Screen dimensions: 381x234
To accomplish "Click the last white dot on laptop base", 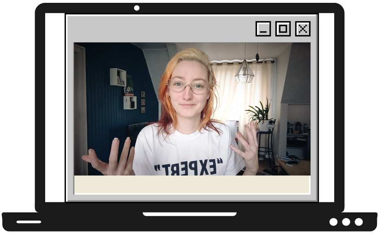I will click(359, 222).
